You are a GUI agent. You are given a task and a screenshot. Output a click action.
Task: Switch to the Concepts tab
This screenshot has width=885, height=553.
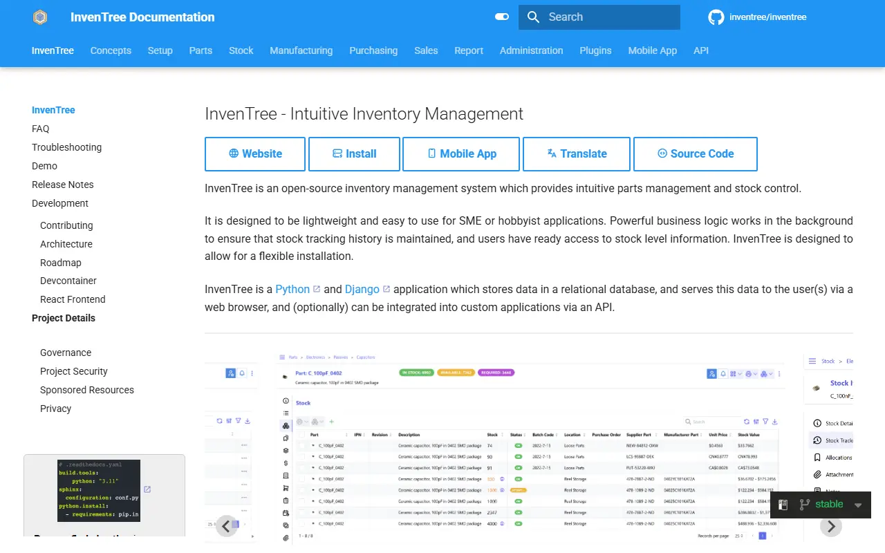(x=111, y=50)
